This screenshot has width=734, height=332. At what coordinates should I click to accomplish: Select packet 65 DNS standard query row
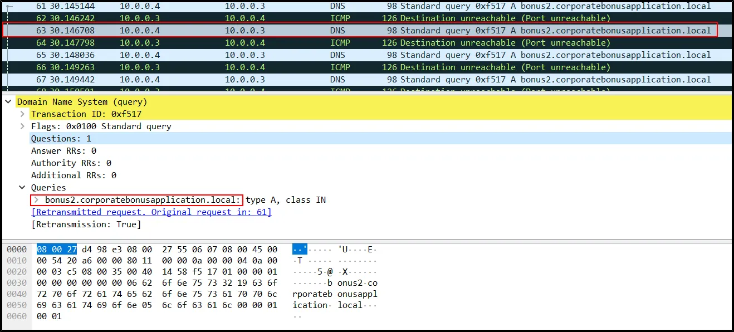(356, 55)
